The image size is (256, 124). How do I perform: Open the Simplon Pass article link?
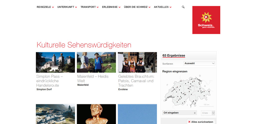click(50, 81)
